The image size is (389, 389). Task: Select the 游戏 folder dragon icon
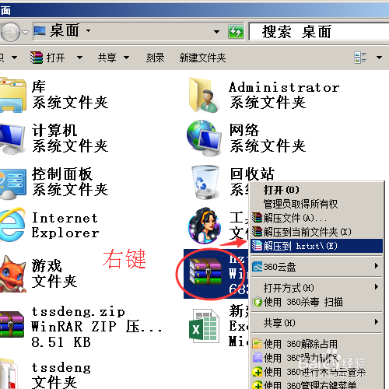[x=13, y=274]
